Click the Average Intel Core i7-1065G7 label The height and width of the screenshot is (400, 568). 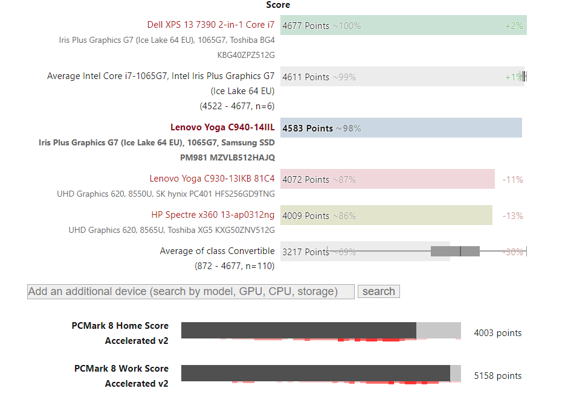pyautogui.click(x=161, y=90)
